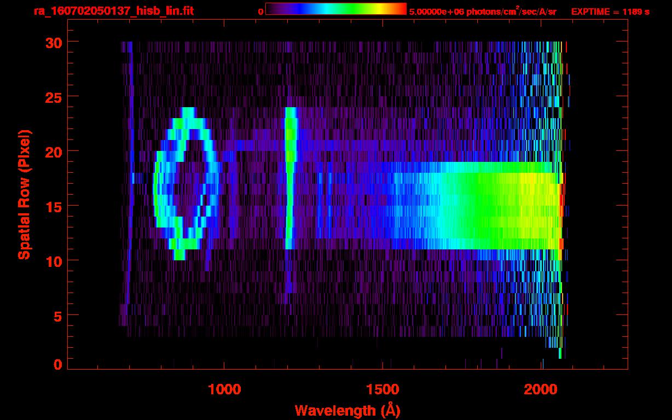672x420 pixels.
Task: Click the 5.00000e+06 photons color bar label
Action: point(482,11)
